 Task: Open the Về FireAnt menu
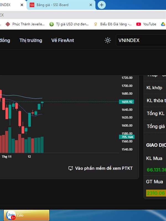63,40
